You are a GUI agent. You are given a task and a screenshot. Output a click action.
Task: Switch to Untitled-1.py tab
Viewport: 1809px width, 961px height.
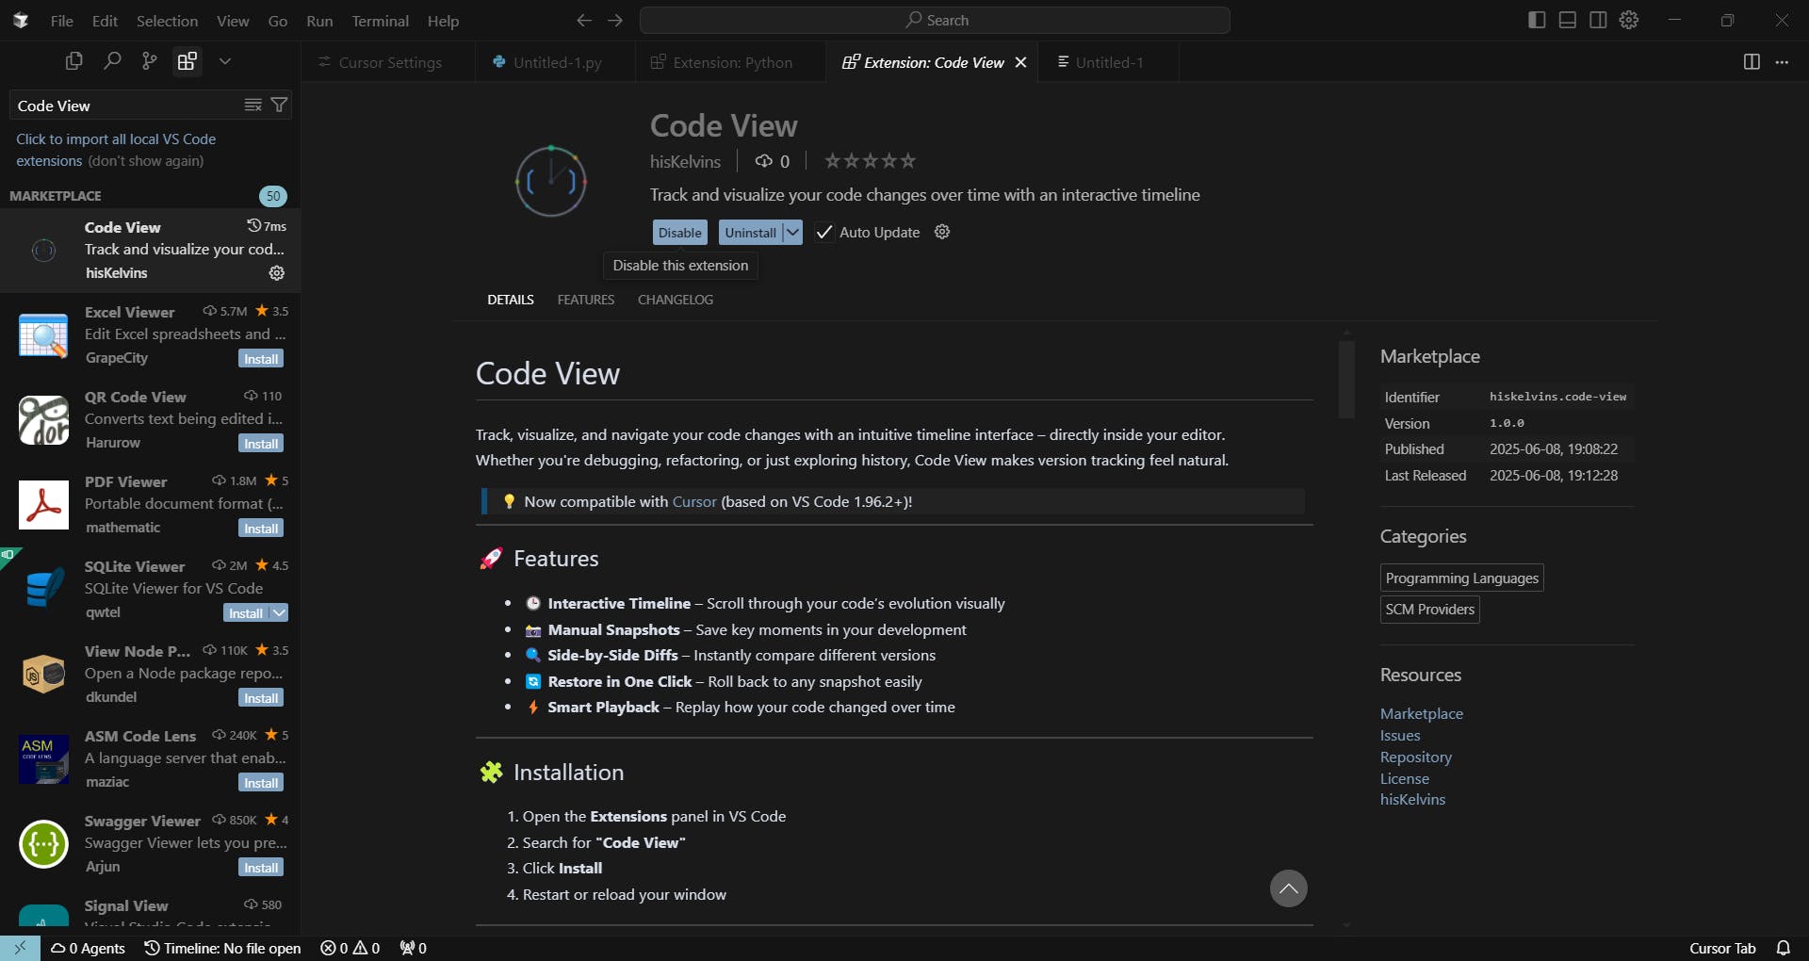(556, 62)
